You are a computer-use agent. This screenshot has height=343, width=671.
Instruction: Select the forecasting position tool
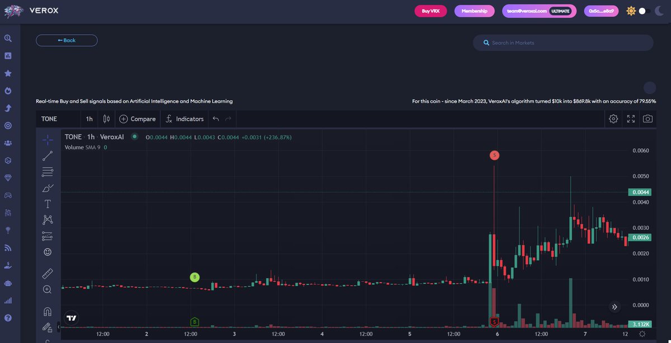point(48,236)
